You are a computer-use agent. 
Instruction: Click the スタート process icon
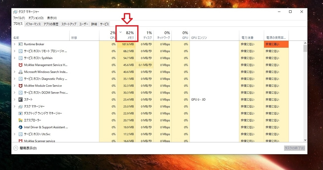(20, 100)
